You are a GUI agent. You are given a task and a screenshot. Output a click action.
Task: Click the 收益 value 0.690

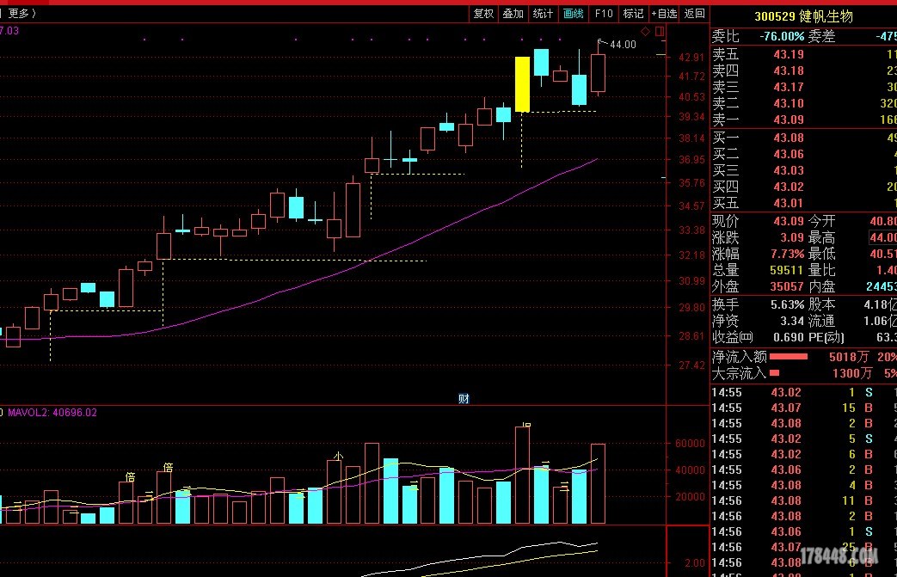coord(789,337)
